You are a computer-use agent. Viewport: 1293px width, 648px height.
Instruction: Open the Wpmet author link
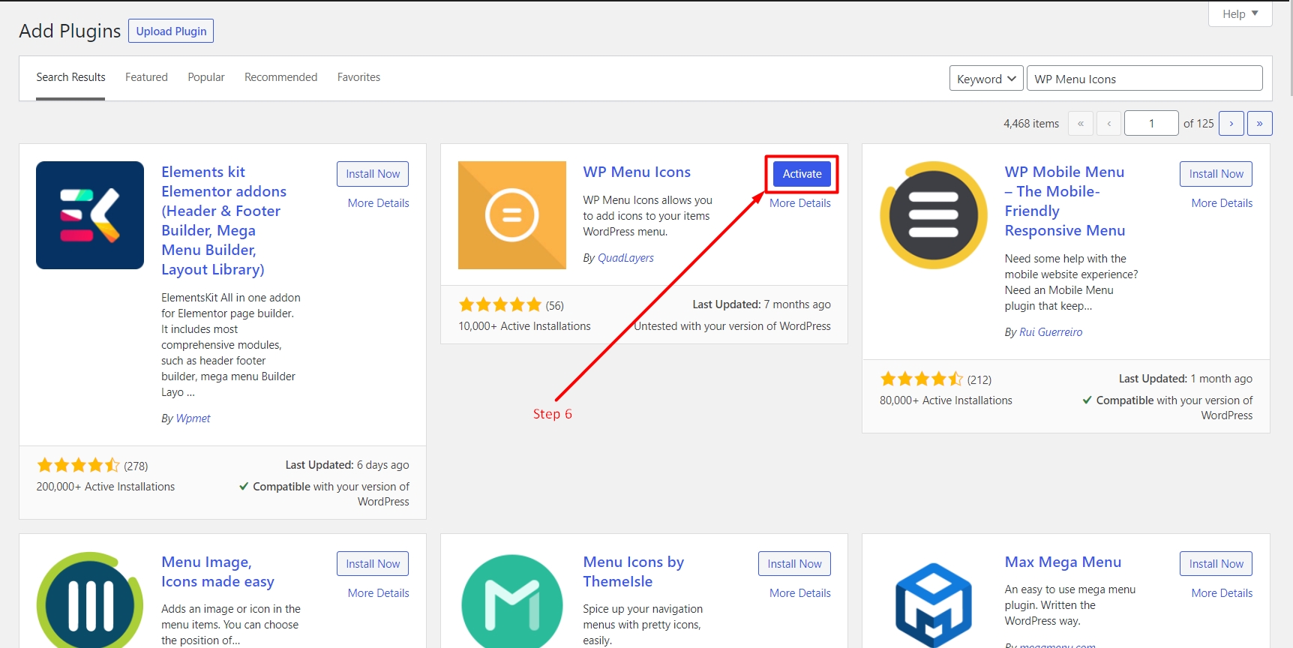(193, 418)
